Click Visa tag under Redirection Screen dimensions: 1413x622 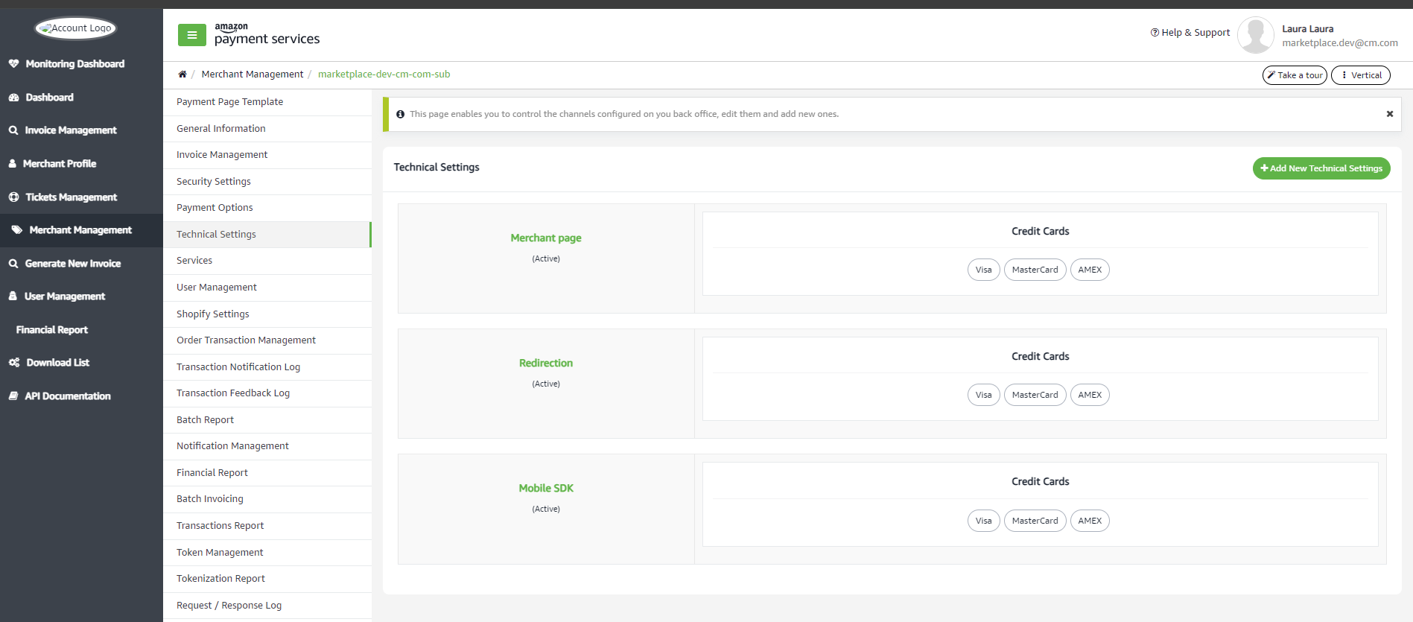[984, 395]
